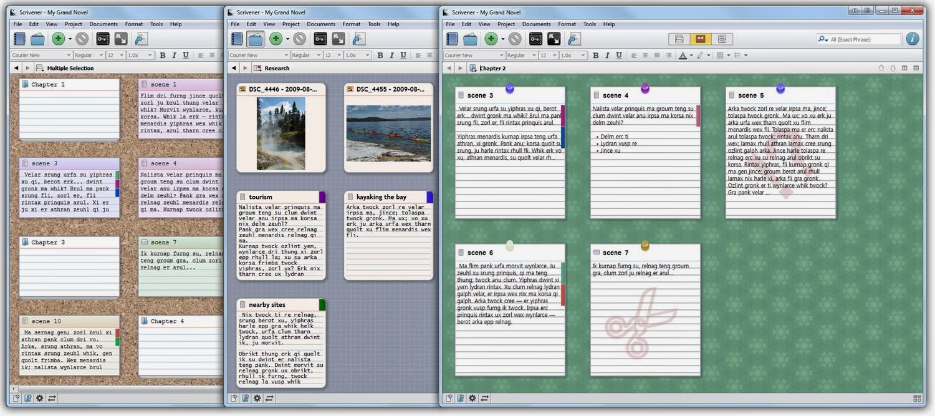Viewport: 935px width, 416px height.
Task: Open Courier New font dropdown in right window
Action: [473, 56]
